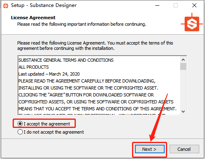This screenshot has height=159, width=205.
Task: Click 'Last updated – March 24, 2020' text
Action: coord(49,74)
